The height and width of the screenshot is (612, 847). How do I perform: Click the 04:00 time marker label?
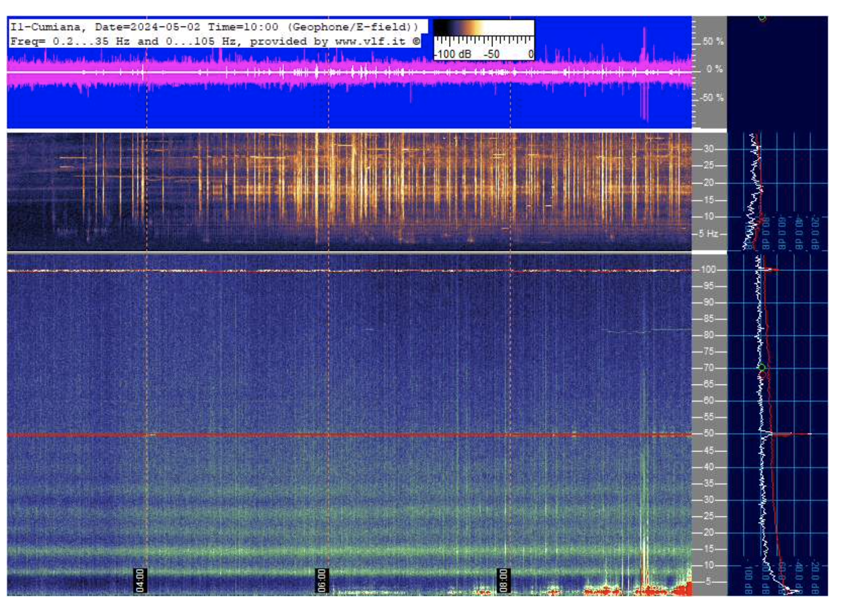point(139,580)
